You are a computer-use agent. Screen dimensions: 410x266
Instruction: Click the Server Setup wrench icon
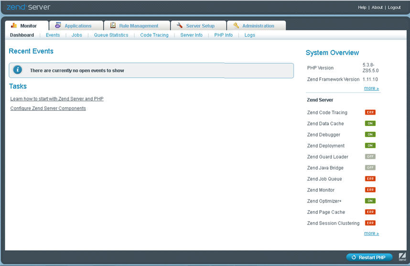(180, 26)
